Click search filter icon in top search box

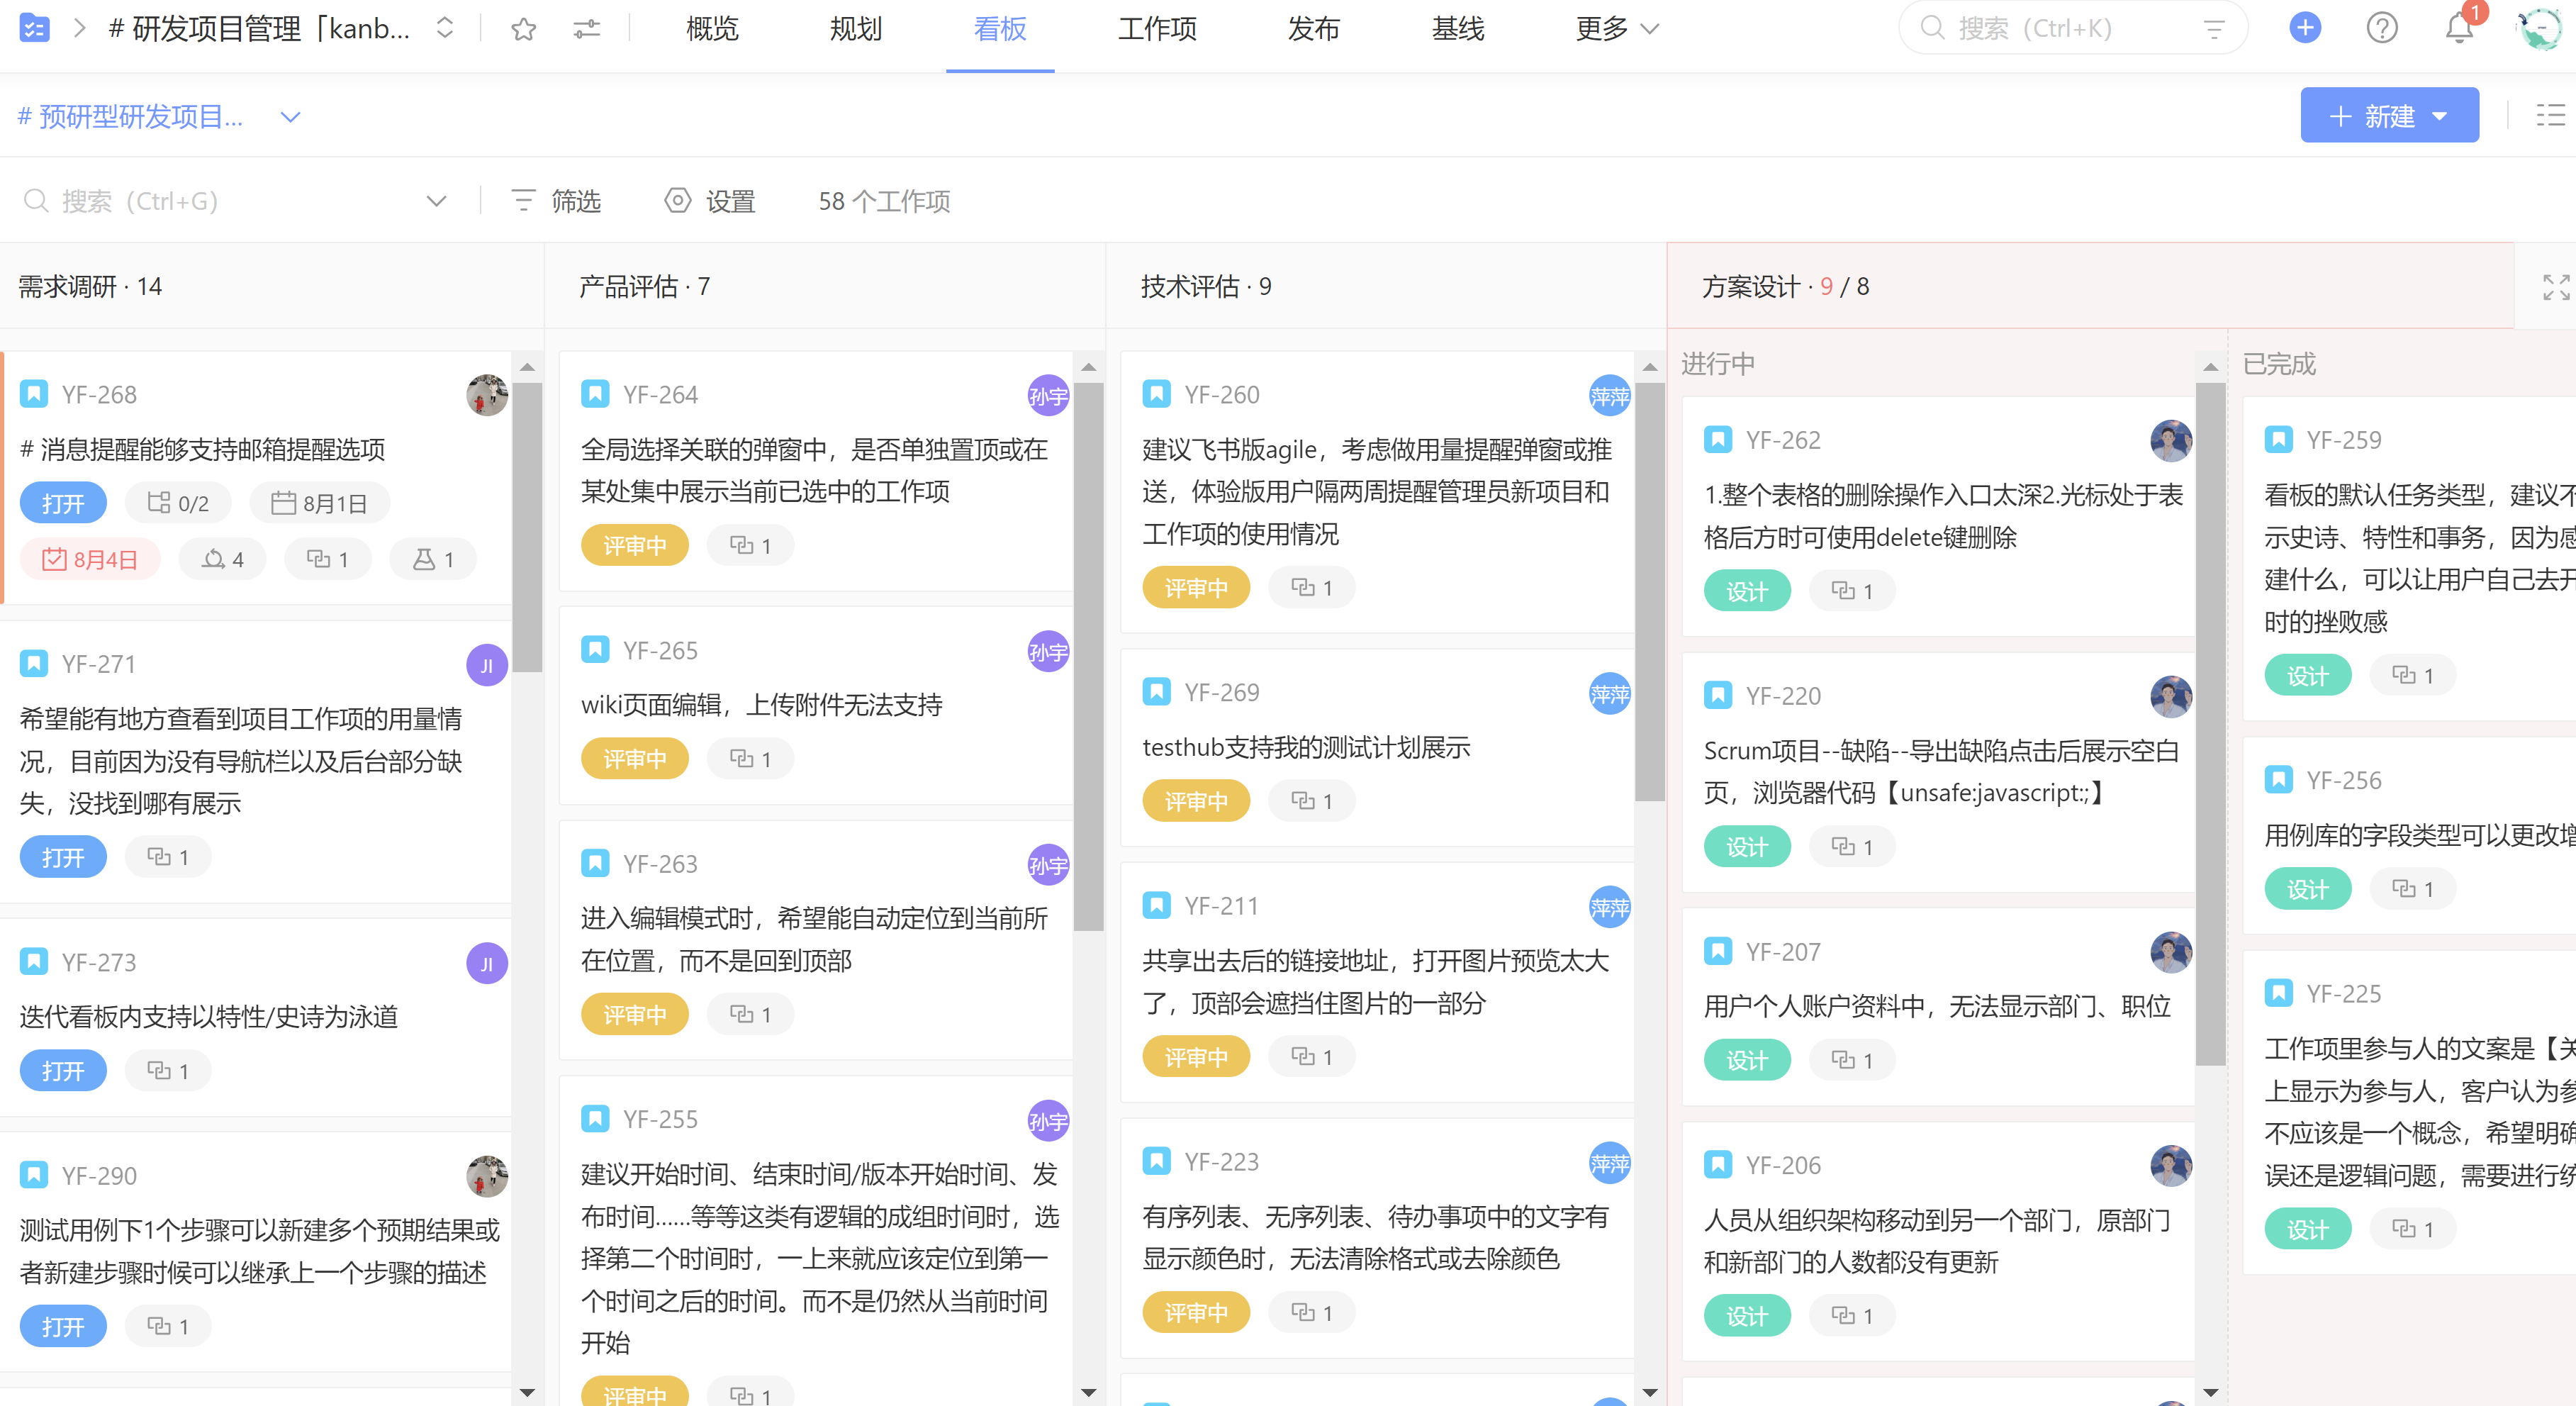pos(2214,29)
